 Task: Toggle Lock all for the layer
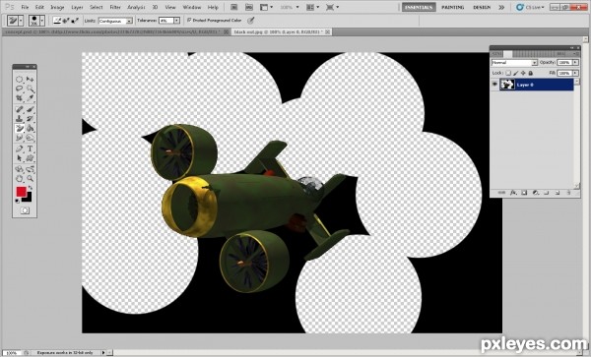[x=531, y=73]
